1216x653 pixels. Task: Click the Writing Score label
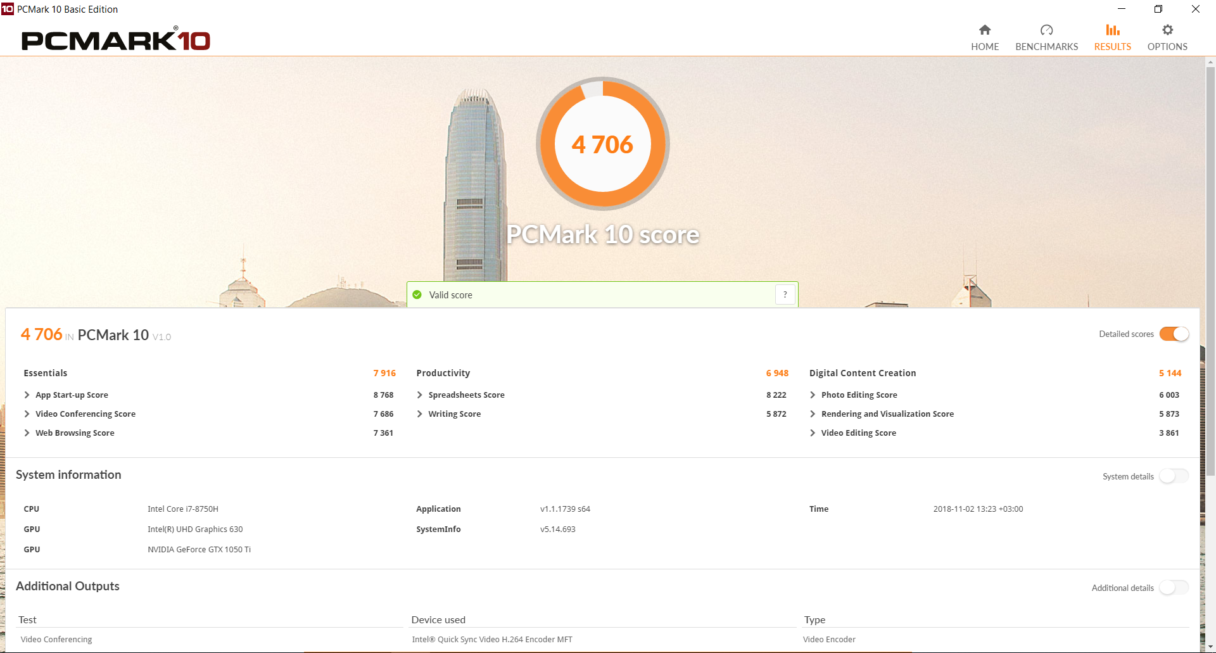(x=454, y=414)
